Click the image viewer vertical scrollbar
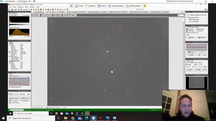Viewport: 216px width, 121px height. click(x=183, y=62)
